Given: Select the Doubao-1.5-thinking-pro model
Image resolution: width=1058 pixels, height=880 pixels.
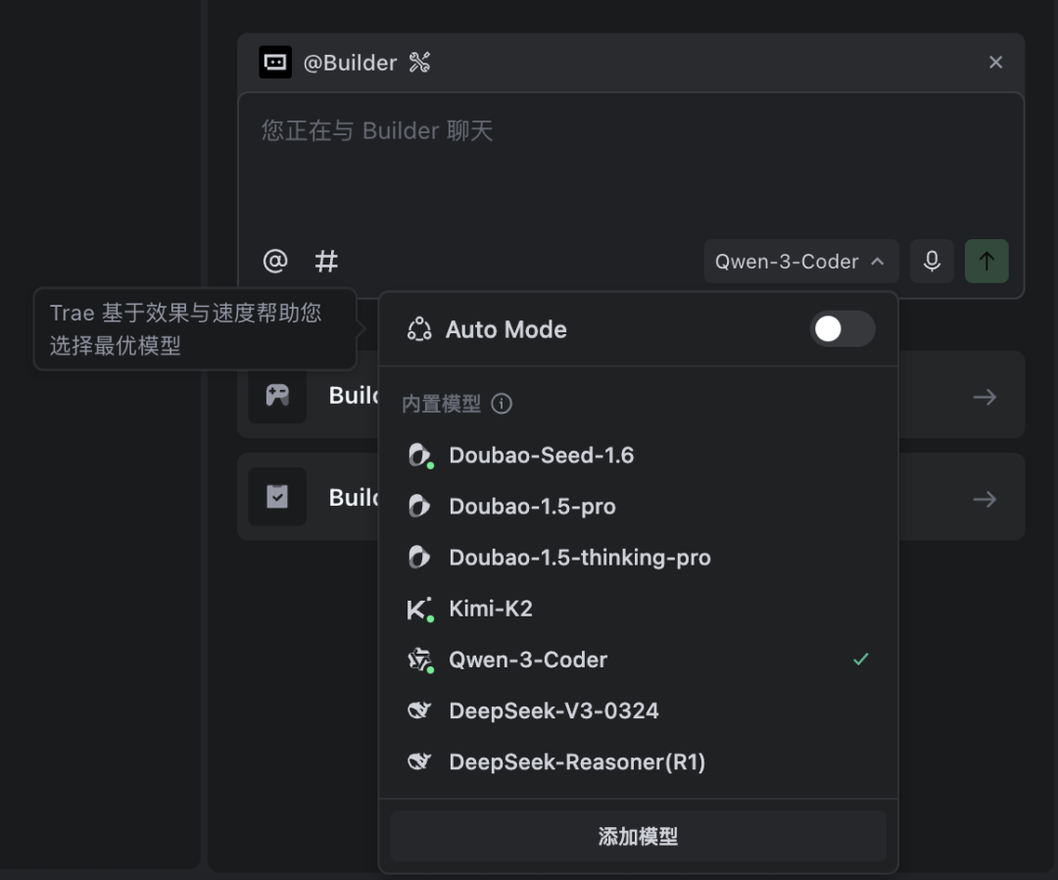Looking at the screenshot, I should tap(639, 558).
